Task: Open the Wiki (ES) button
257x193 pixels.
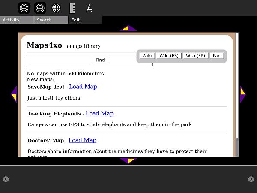Action: point(169,56)
